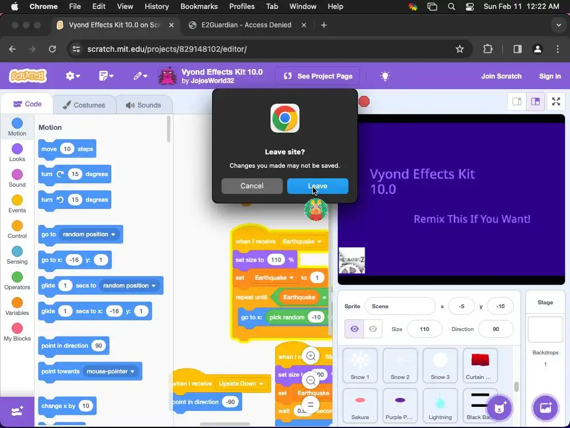Viewport: 570px width, 428px height.
Task: Select the Operators block category
Action: click(17, 281)
